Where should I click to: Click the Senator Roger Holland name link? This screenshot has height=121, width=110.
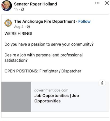(x=35, y=4)
